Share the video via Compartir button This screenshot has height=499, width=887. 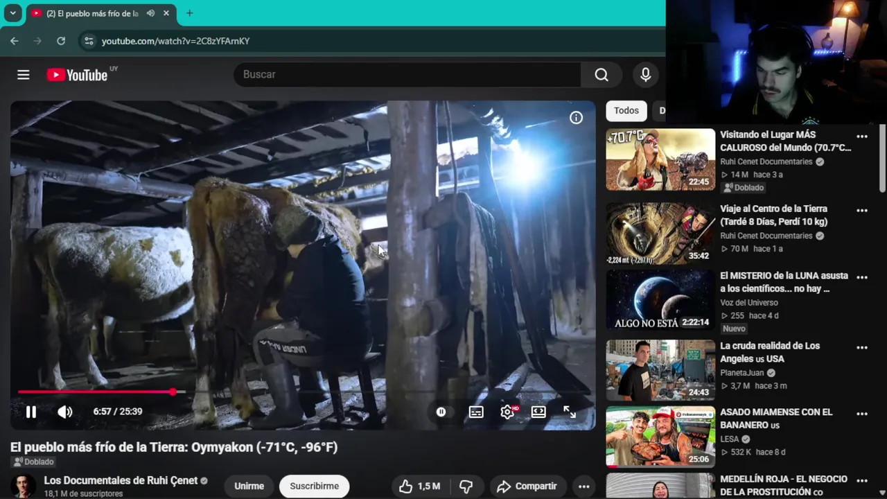[527, 487]
